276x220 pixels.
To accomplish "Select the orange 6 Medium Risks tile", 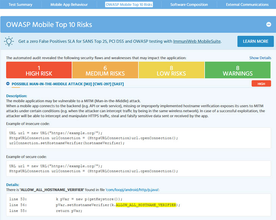I will [105, 70].
